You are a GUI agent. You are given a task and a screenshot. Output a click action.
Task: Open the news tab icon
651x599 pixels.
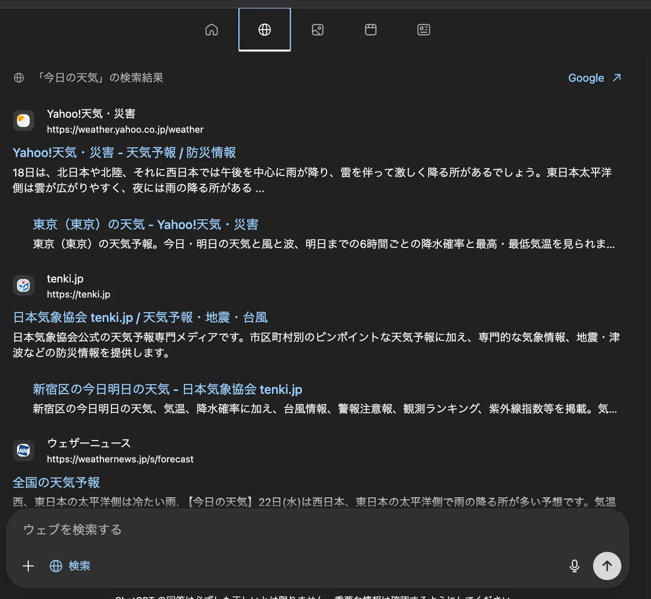[424, 30]
